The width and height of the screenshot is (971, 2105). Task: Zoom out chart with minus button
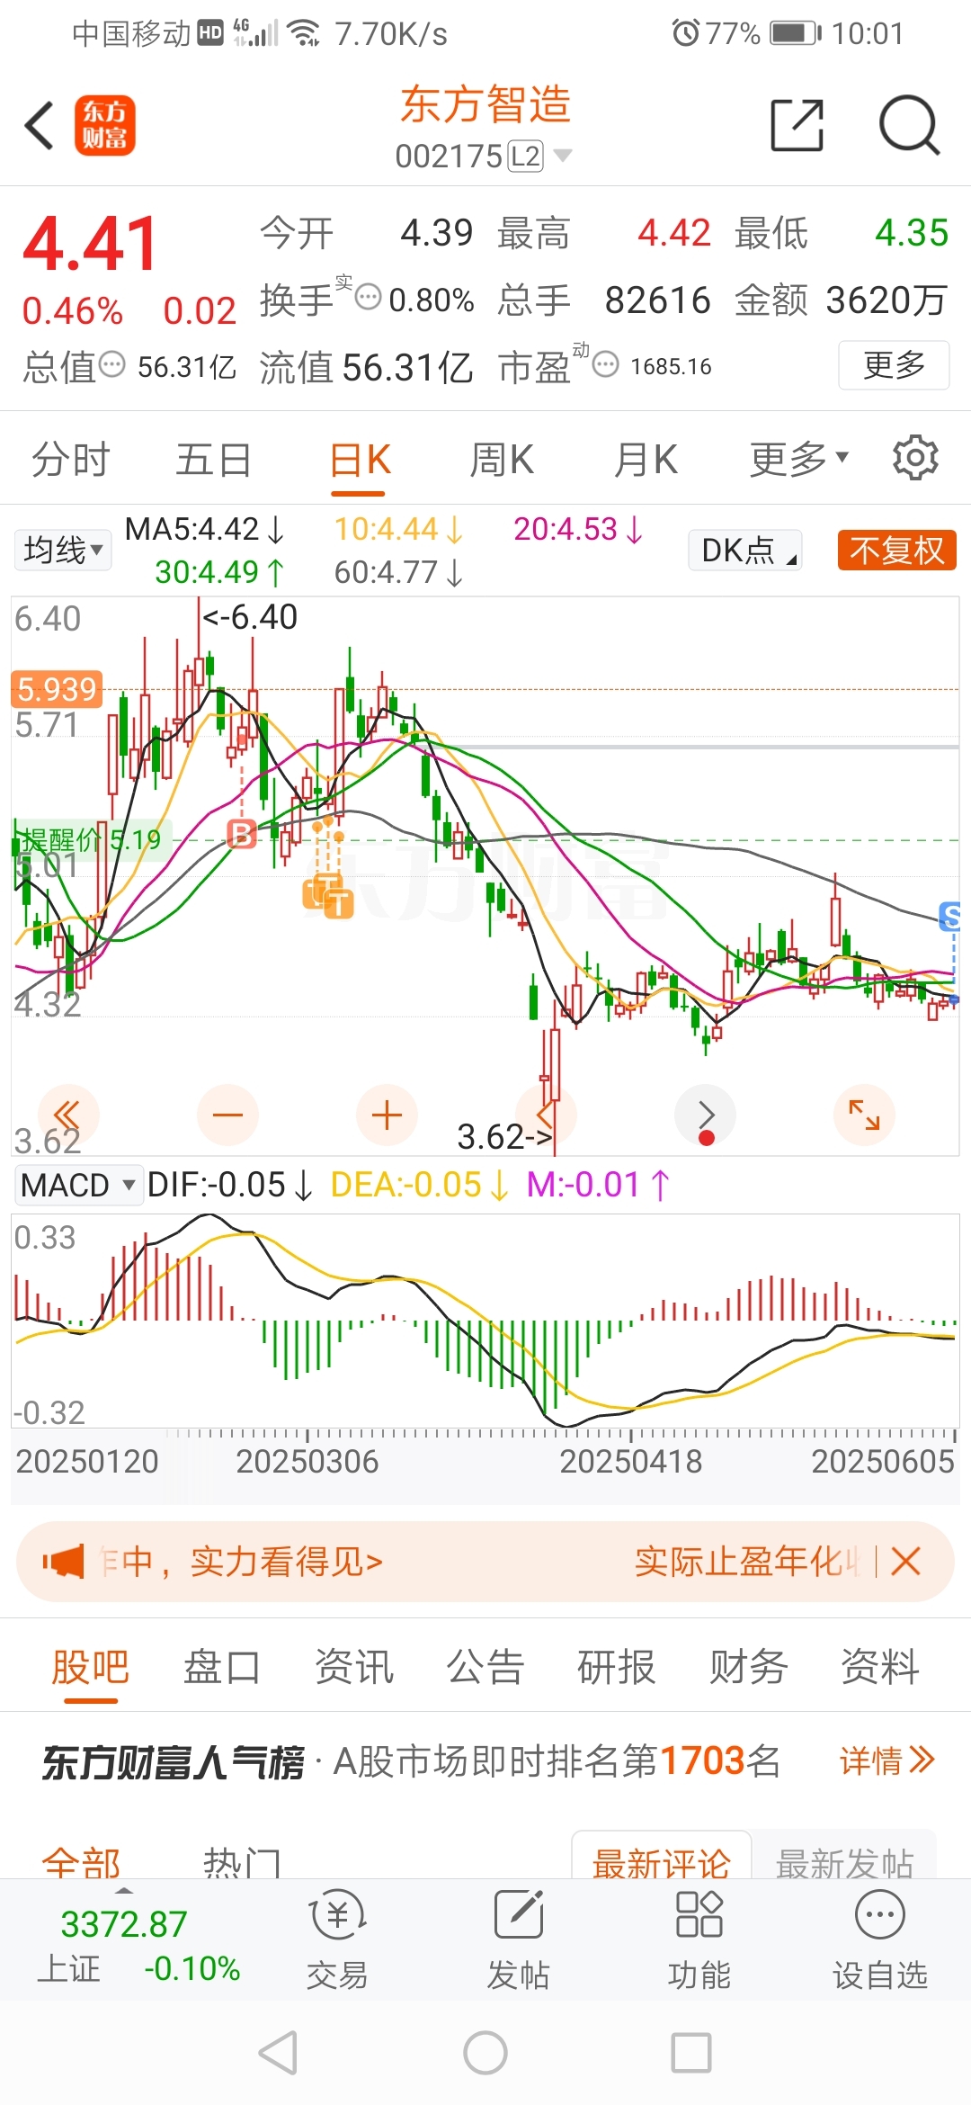[227, 1115]
